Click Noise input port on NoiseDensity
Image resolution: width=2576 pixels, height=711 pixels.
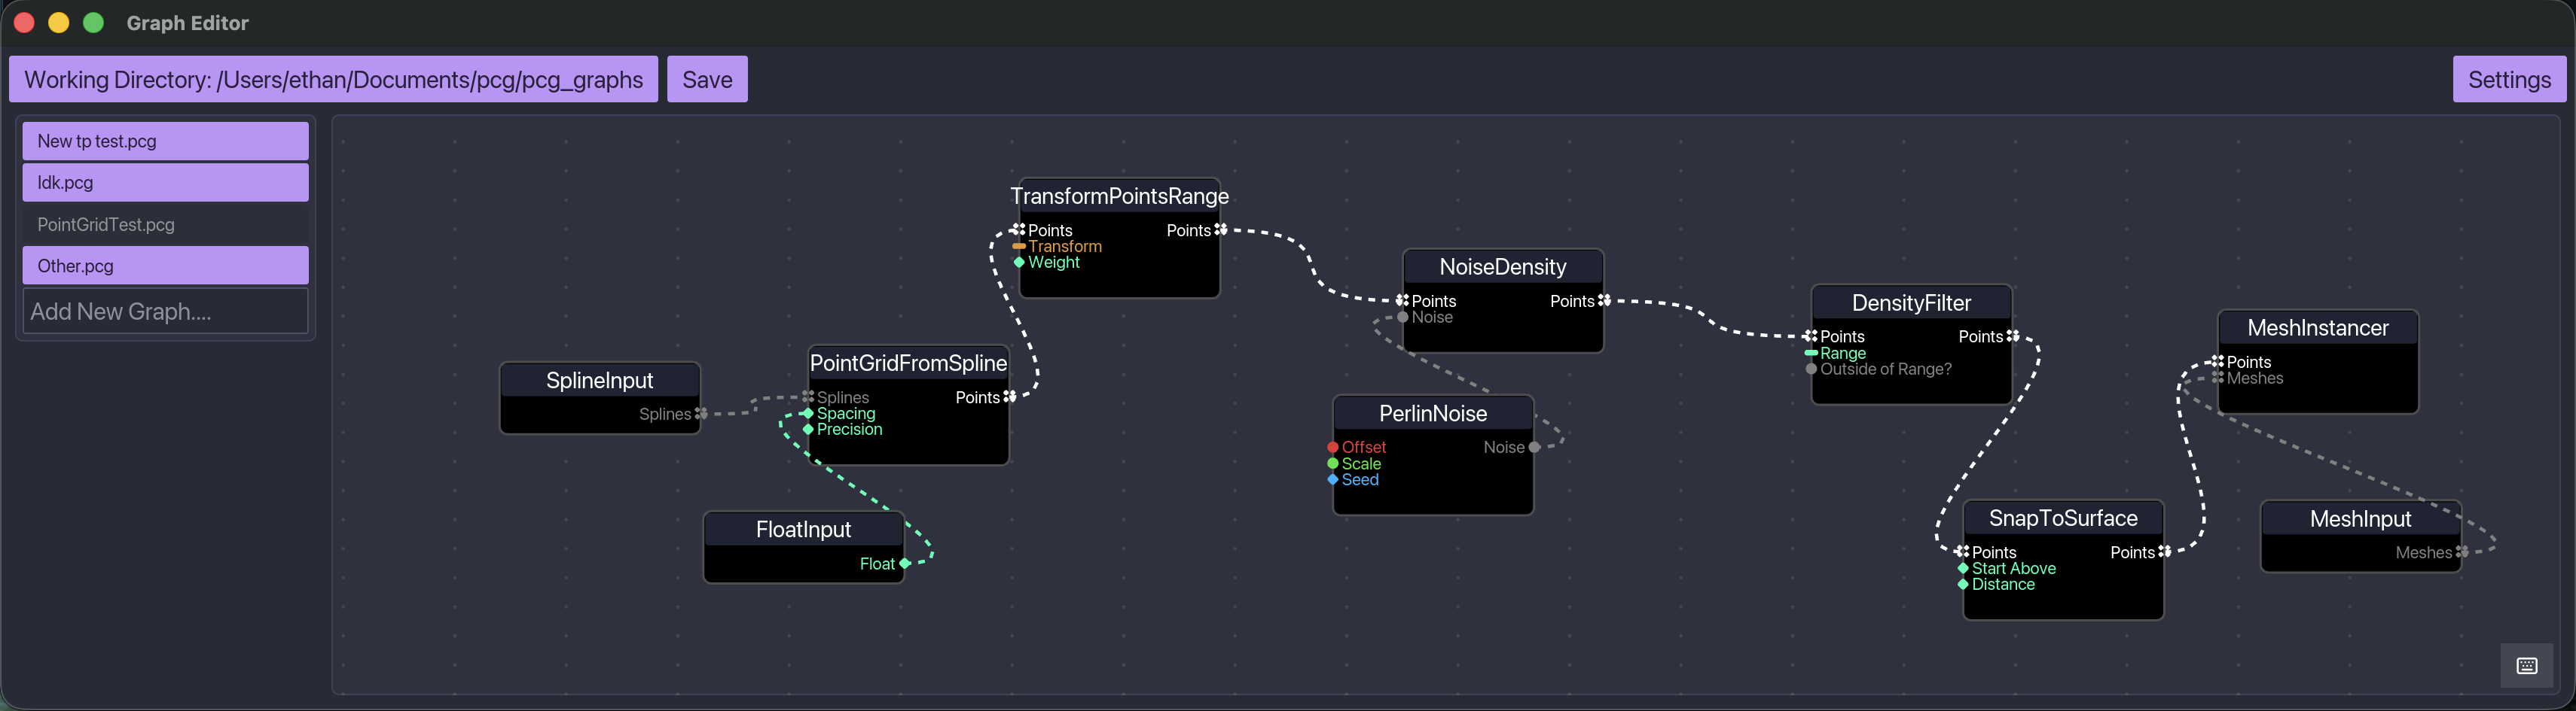coord(1403,317)
